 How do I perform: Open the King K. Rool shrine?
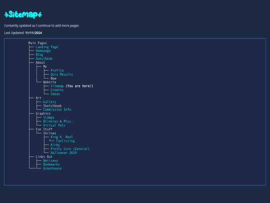pyautogui.click(x=61, y=137)
